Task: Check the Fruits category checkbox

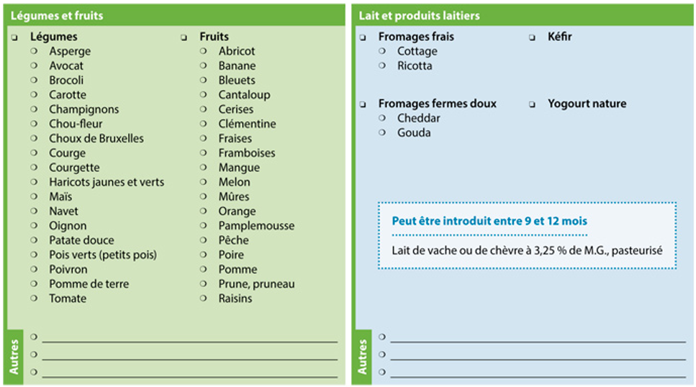Action: (184, 37)
